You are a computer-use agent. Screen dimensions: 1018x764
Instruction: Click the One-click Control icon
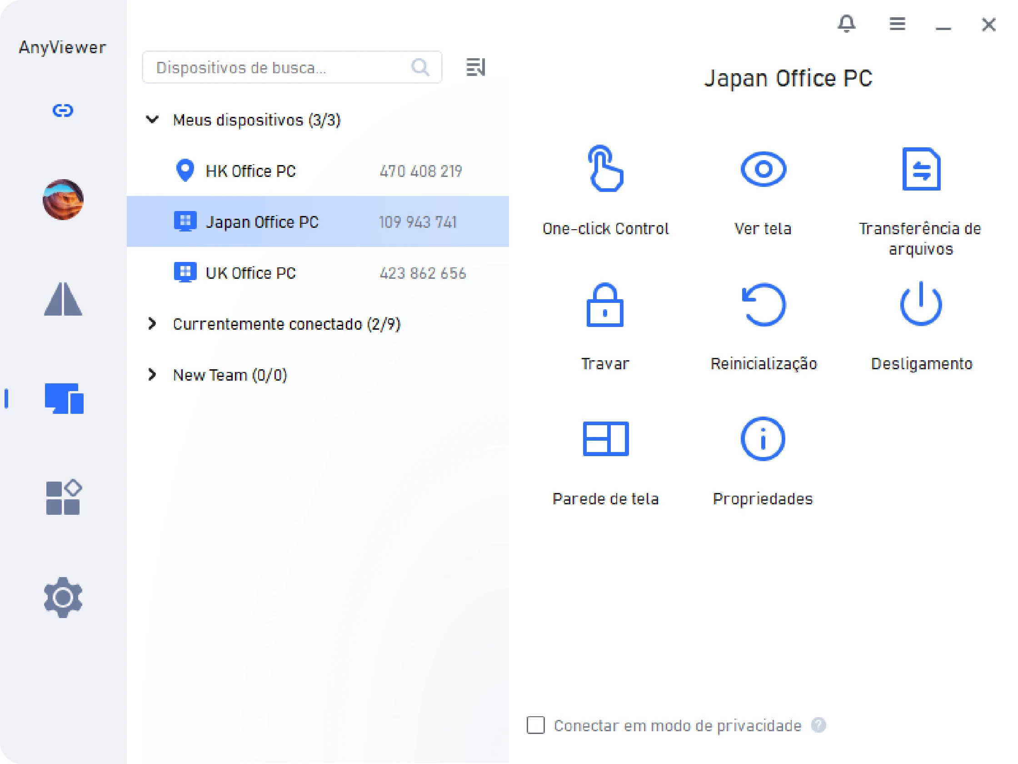[605, 169]
